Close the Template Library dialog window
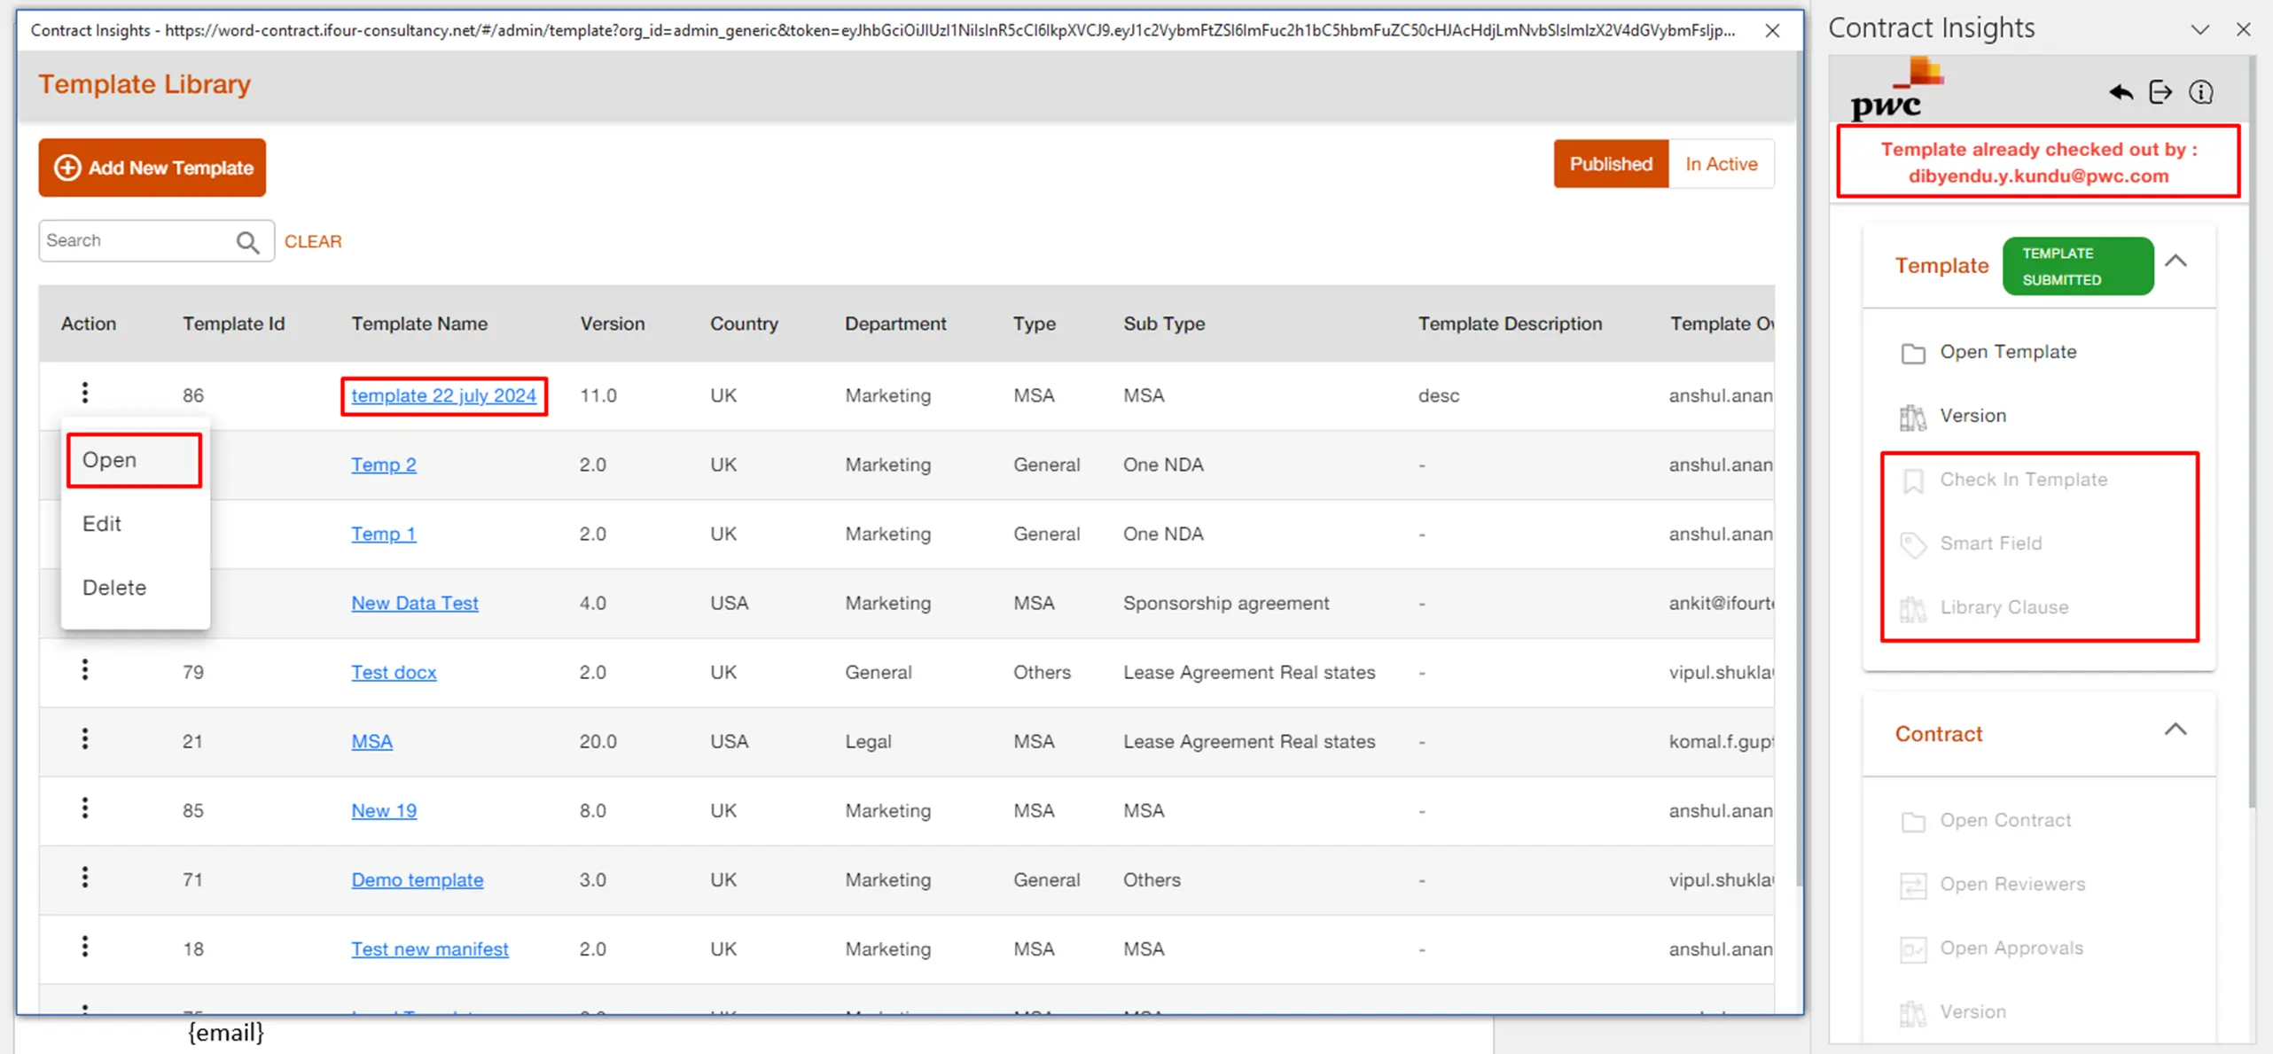Image resolution: width=2273 pixels, height=1054 pixels. (1772, 31)
